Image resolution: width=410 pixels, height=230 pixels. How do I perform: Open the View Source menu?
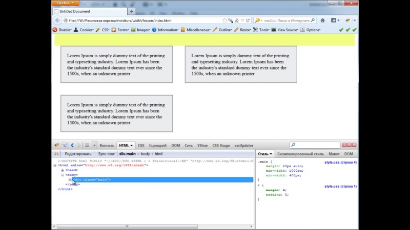tap(285, 30)
